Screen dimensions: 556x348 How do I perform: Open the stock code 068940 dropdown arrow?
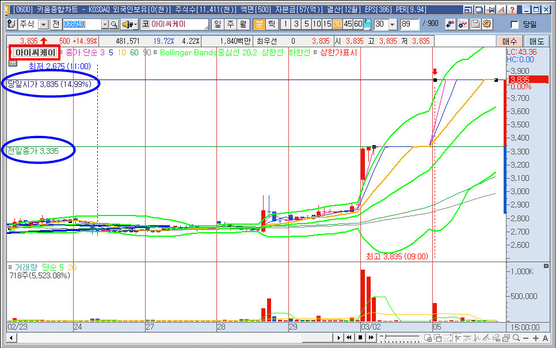point(105,24)
